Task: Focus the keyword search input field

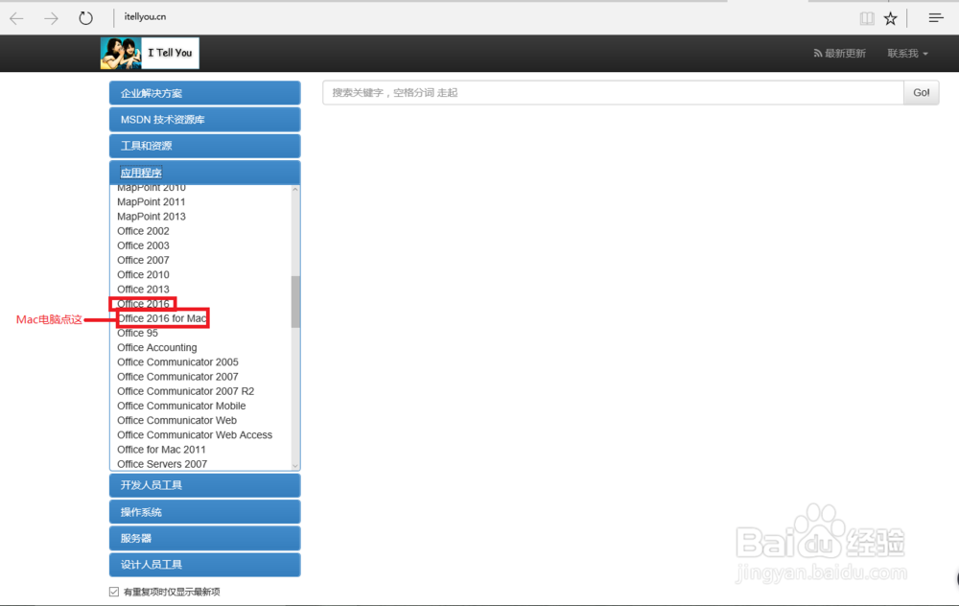Action: point(613,92)
